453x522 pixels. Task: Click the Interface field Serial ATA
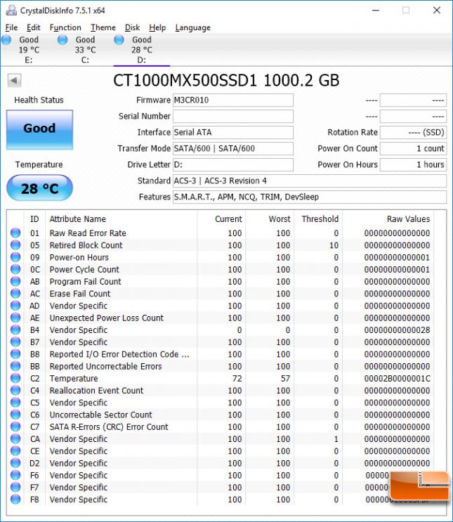(233, 133)
